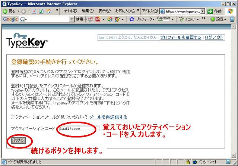The width and height of the screenshot is (238, 166).
Task: Click the アドレス(D) label
Action: pos(150,11)
